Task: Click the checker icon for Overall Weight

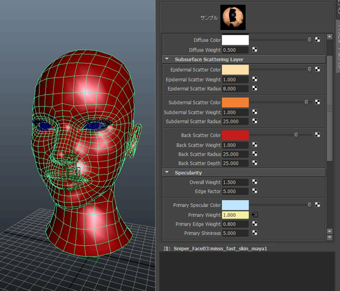Action: 255,182
